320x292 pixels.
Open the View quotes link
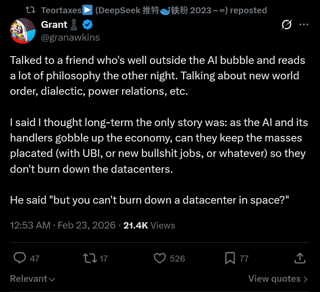(278, 279)
